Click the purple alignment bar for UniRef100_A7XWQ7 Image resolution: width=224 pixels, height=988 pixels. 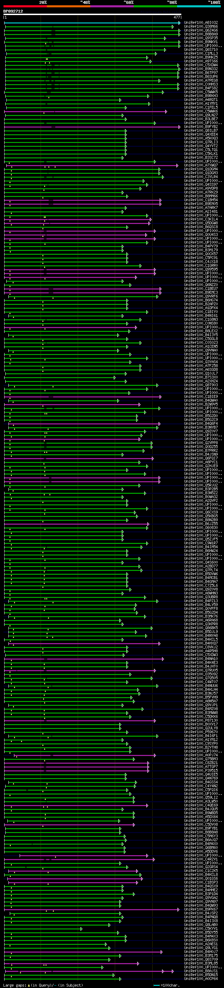92,166
